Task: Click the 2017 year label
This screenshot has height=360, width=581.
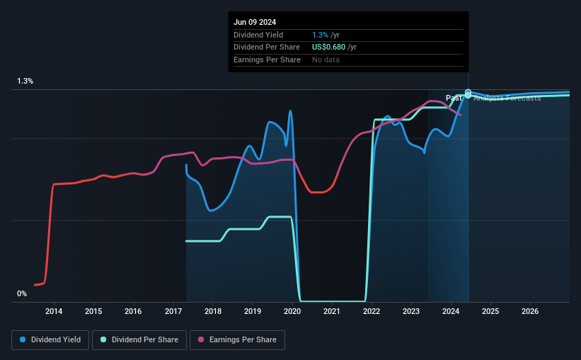Action: 173,311
